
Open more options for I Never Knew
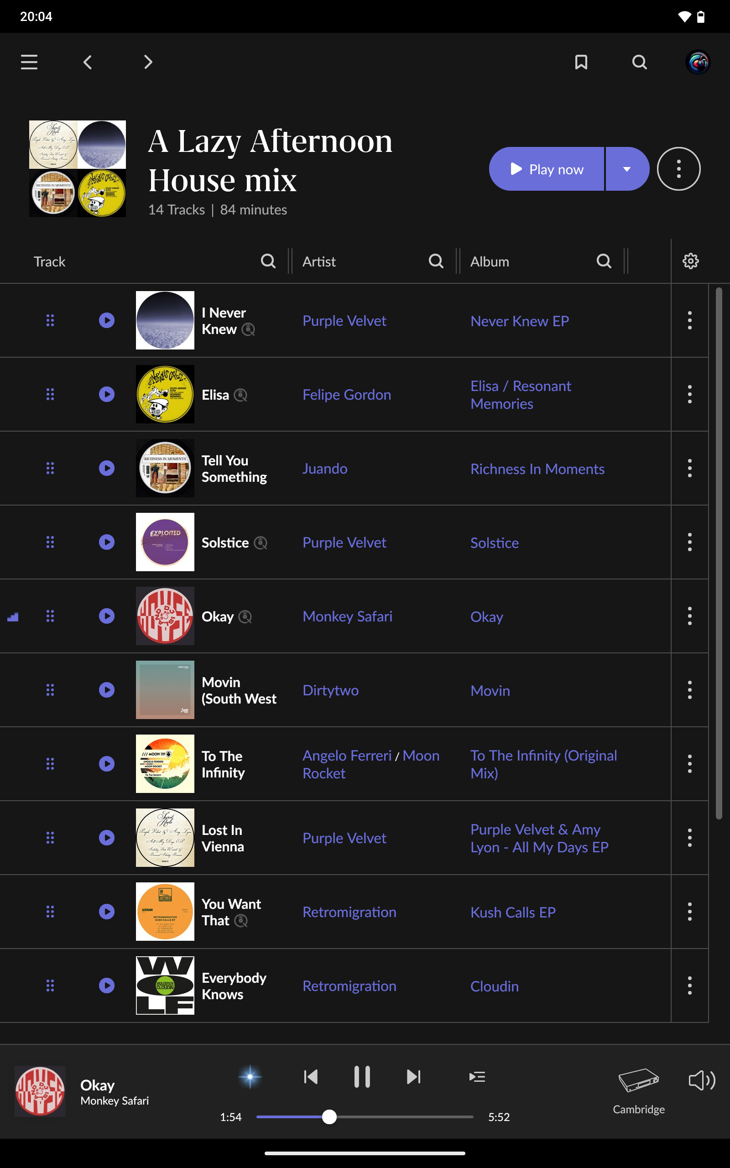coord(689,320)
